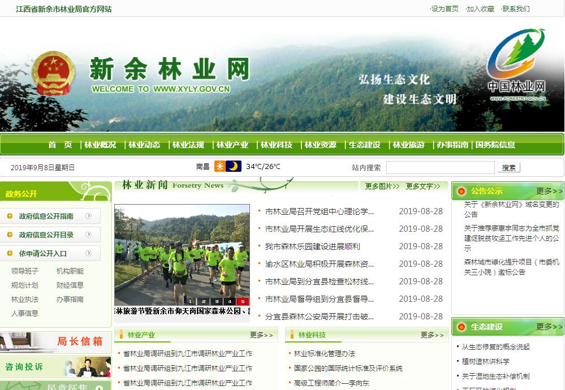Open the 林业动态 navigation menu item
This screenshot has width=565, height=390.
144,145
